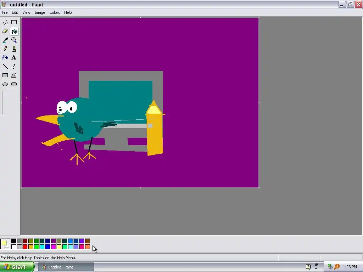The width and height of the screenshot is (363, 272).
Task: Select the Curve tool
Action: pos(14,66)
